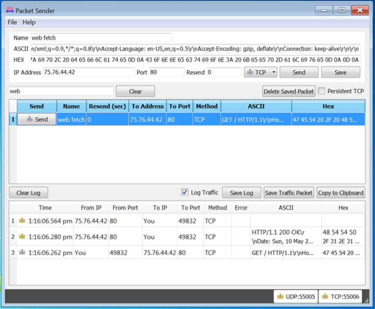
Task: Click the Send column header in saved packets
Action: pyautogui.click(x=37, y=106)
